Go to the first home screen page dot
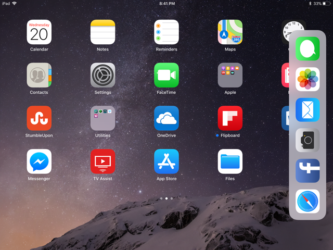The width and height of the screenshot is (333, 250). [161, 198]
